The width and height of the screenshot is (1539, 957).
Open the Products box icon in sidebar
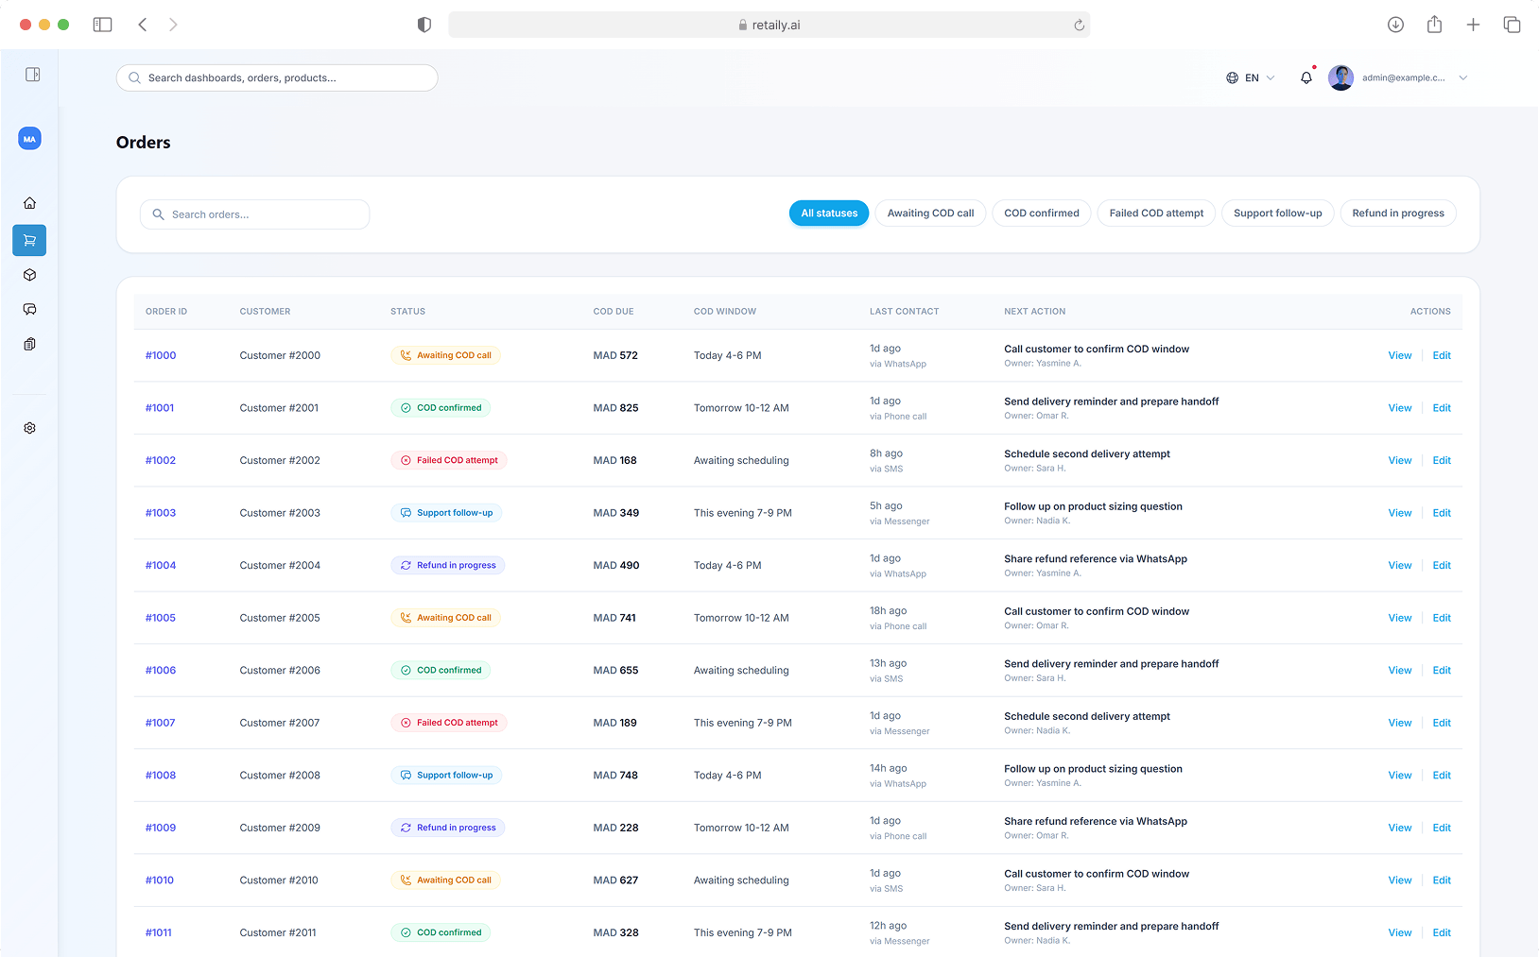[x=29, y=275]
